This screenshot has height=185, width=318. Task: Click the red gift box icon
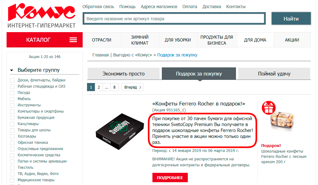tap(269, 108)
